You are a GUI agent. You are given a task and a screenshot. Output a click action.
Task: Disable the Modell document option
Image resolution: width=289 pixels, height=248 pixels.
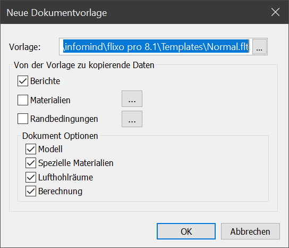(31, 149)
